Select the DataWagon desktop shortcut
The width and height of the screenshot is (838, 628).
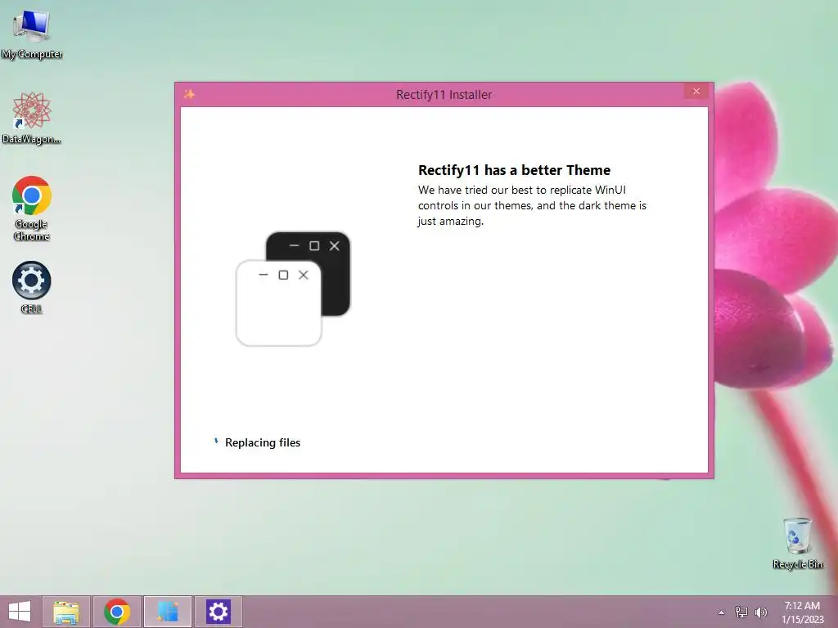coord(32,118)
